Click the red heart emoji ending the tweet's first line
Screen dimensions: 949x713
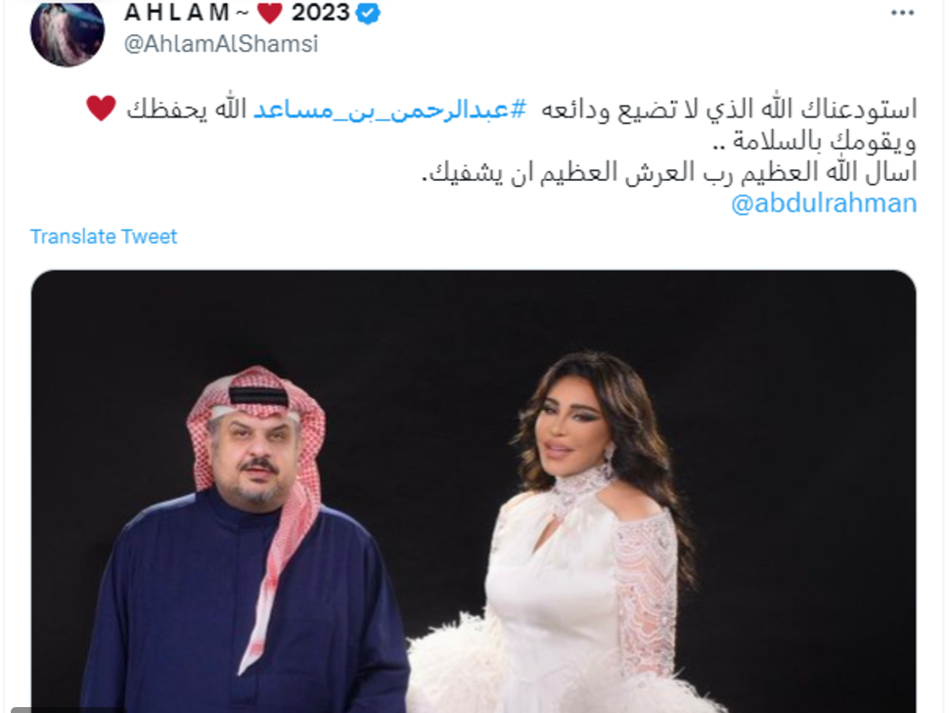(x=101, y=109)
